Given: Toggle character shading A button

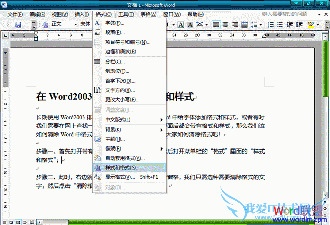Looking at the screenshot, I should pos(190,25).
